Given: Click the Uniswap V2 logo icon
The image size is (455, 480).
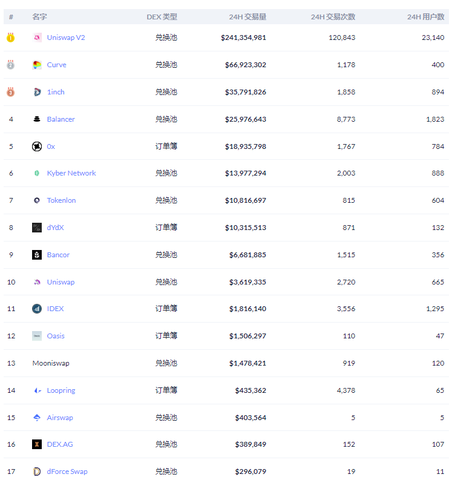Looking at the screenshot, I should click(37, 38).
